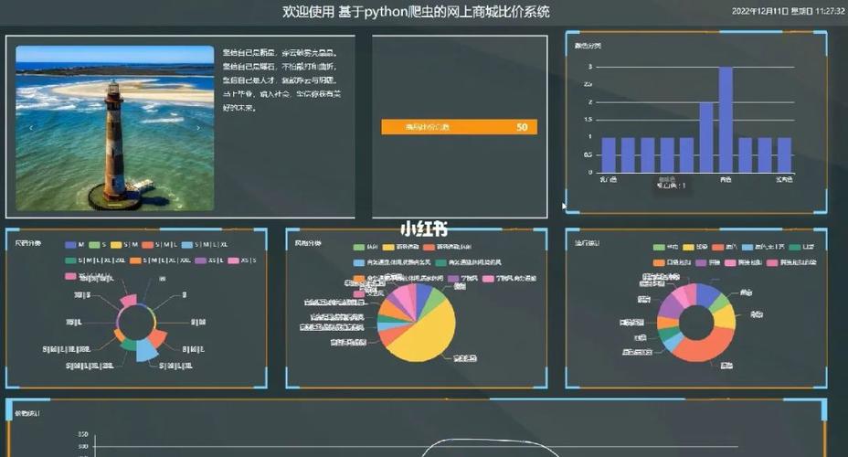The height and width of the screenshot is (457, 848).
Task: Click the python爬虫 网上商城比价系统 page title
Action: 416,11
